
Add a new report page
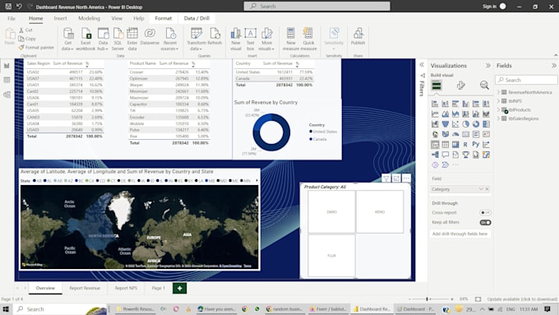point(180,288)
